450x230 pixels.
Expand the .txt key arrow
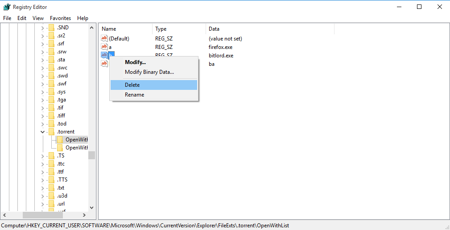(43, 188)
